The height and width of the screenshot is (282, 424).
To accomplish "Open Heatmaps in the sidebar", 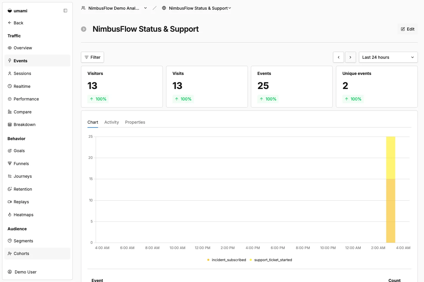I will (x=37, y=215).
